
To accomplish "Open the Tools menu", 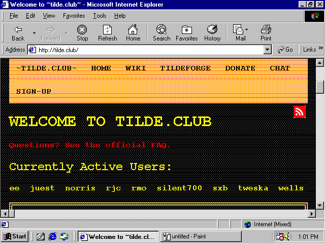I will [x=100, y=16].
